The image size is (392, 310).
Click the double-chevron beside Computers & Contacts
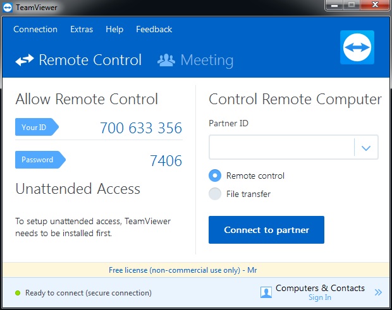tap(378, 292)
